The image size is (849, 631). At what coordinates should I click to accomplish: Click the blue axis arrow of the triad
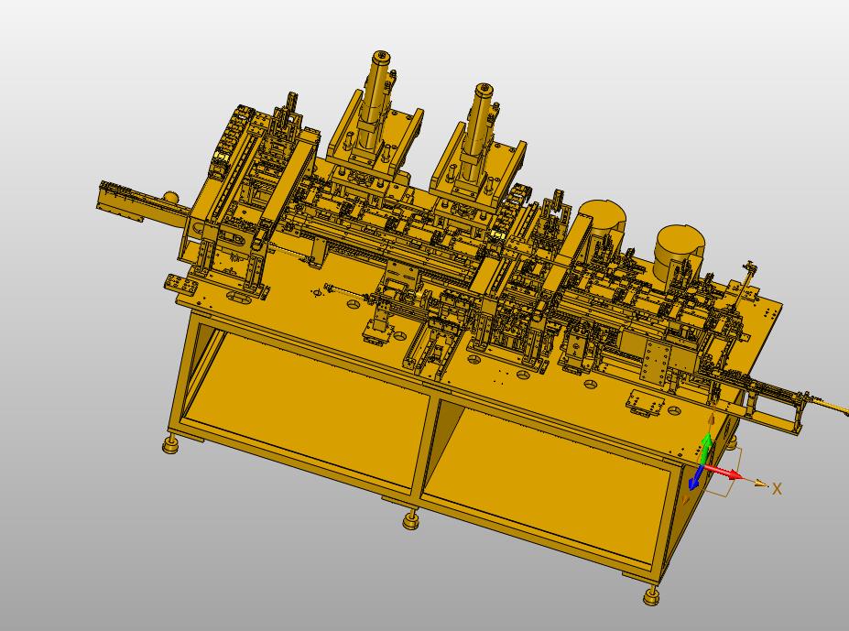696,479
